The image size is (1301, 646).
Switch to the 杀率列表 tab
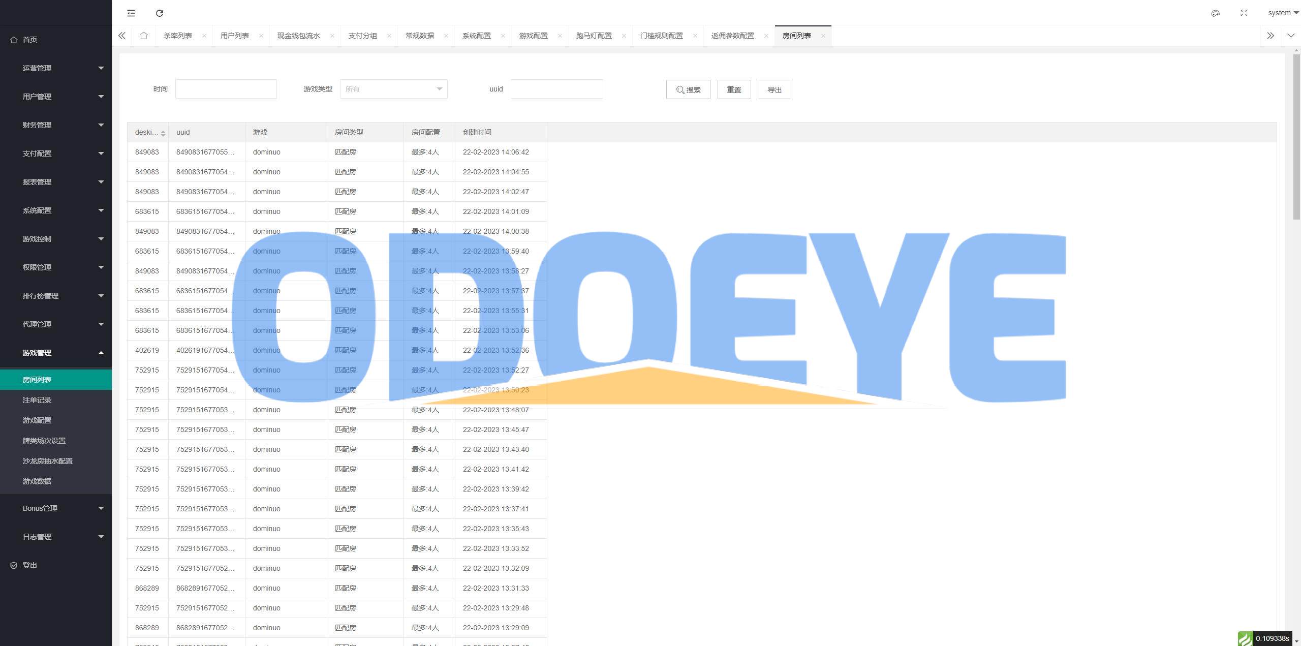coord(178,36)
